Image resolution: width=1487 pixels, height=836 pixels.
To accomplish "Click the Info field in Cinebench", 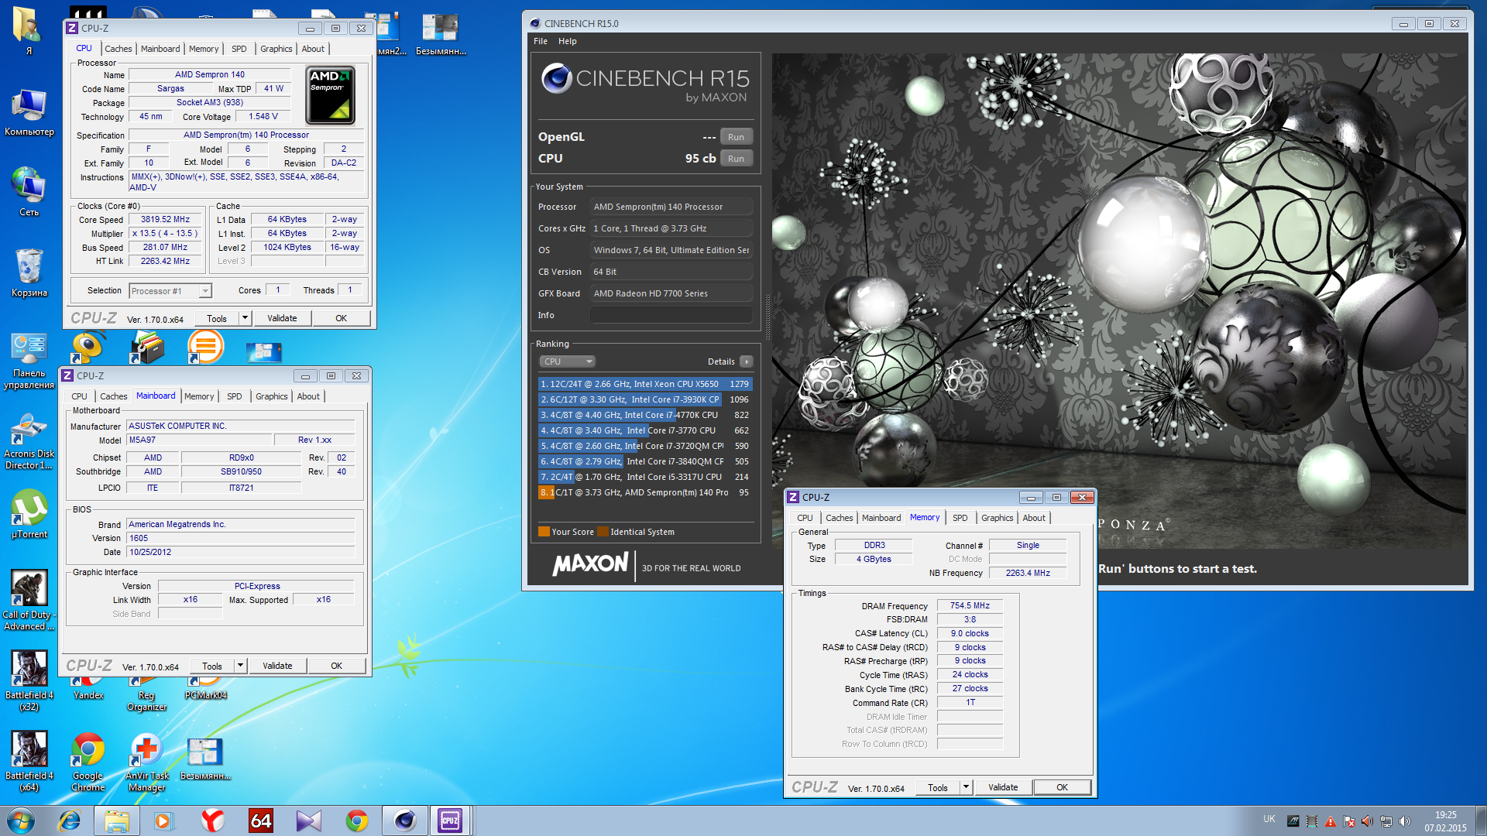I will click(x=671, y=315).
